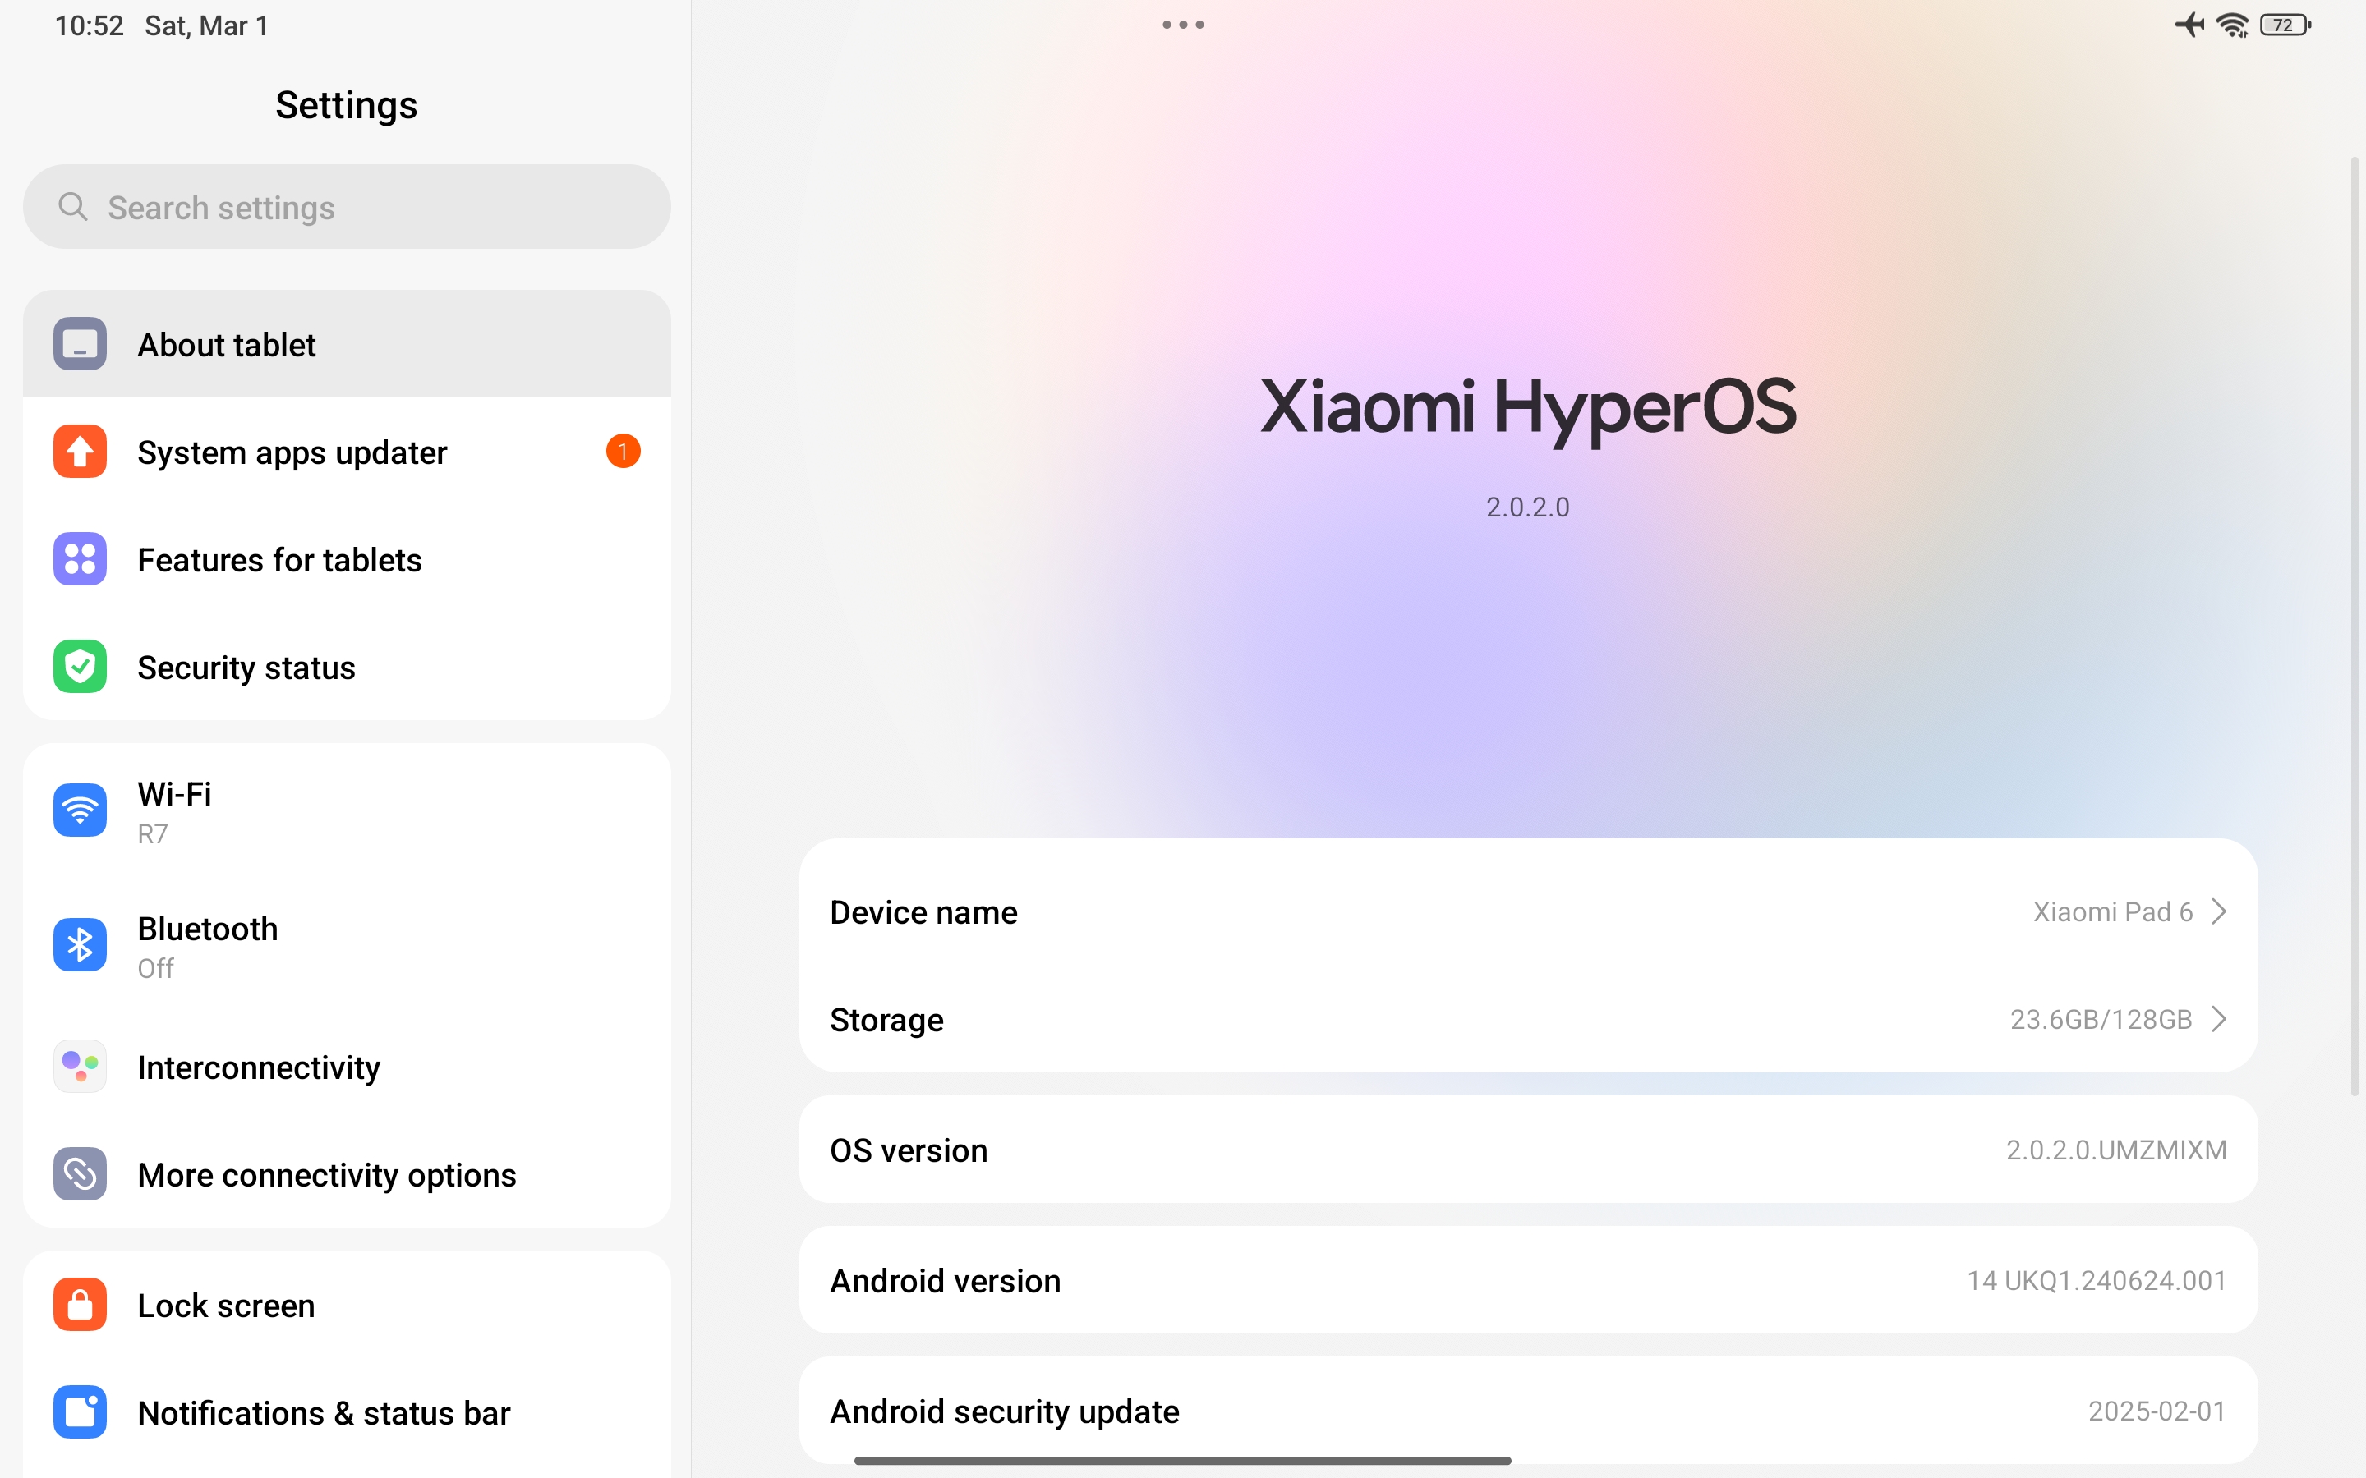Tap the update notification badge
This screenshot has height=1478, width=2366.
(623, 452)
